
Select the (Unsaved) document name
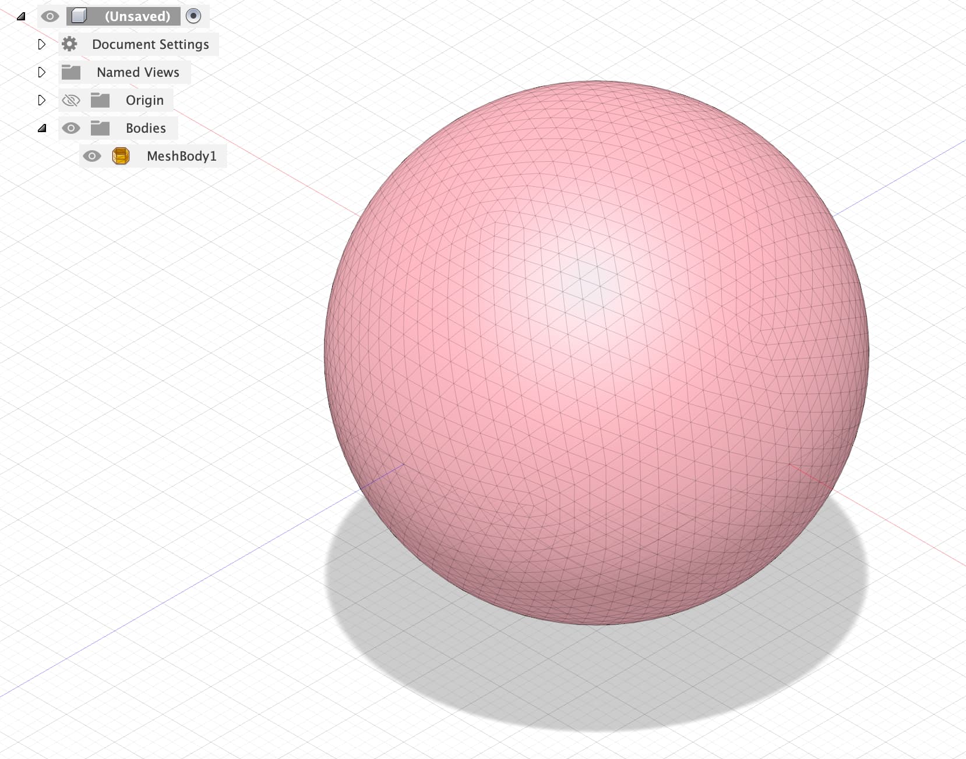(x=138, y=16)
